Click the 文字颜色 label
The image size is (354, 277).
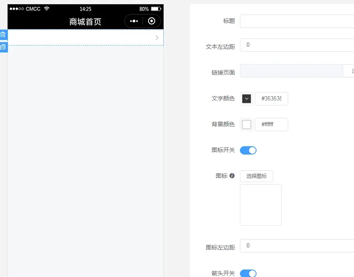pyautogui.click(x=223, y=98)
